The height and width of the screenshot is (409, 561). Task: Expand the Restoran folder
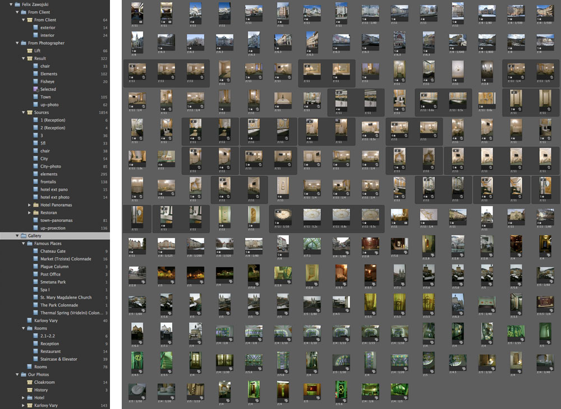click(x=29, y=213)
